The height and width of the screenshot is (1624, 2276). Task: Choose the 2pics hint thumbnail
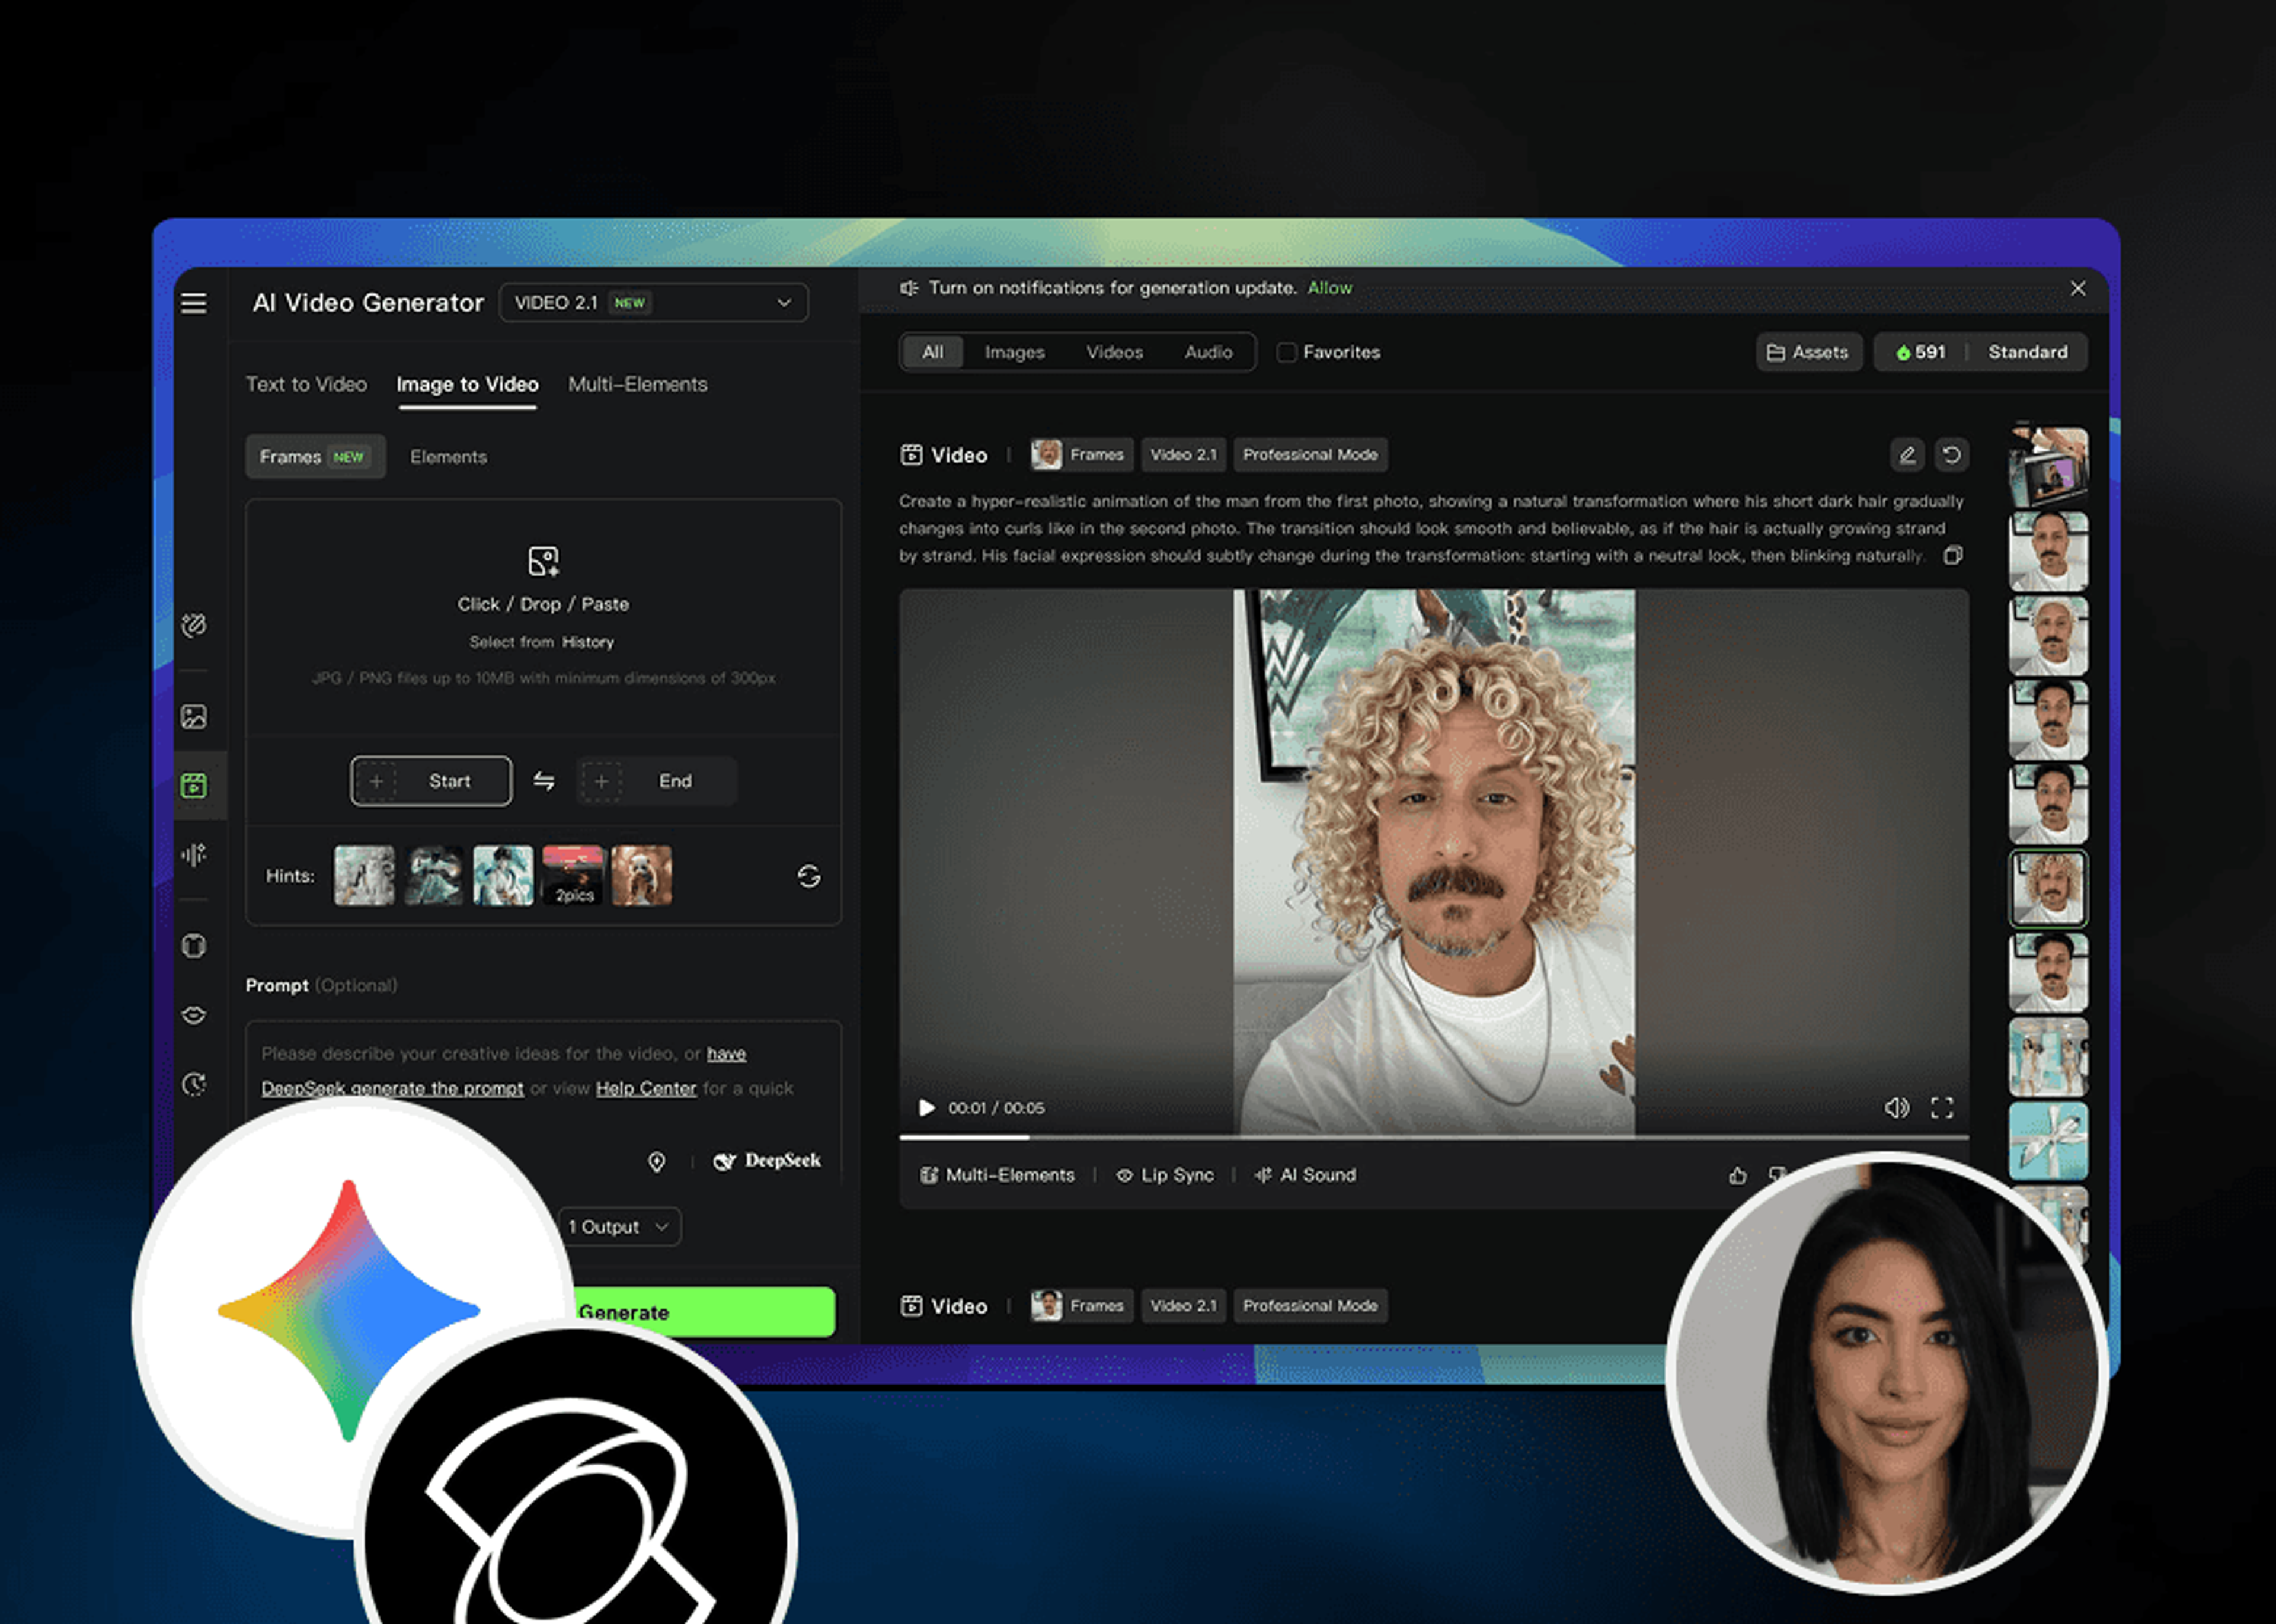573,876
